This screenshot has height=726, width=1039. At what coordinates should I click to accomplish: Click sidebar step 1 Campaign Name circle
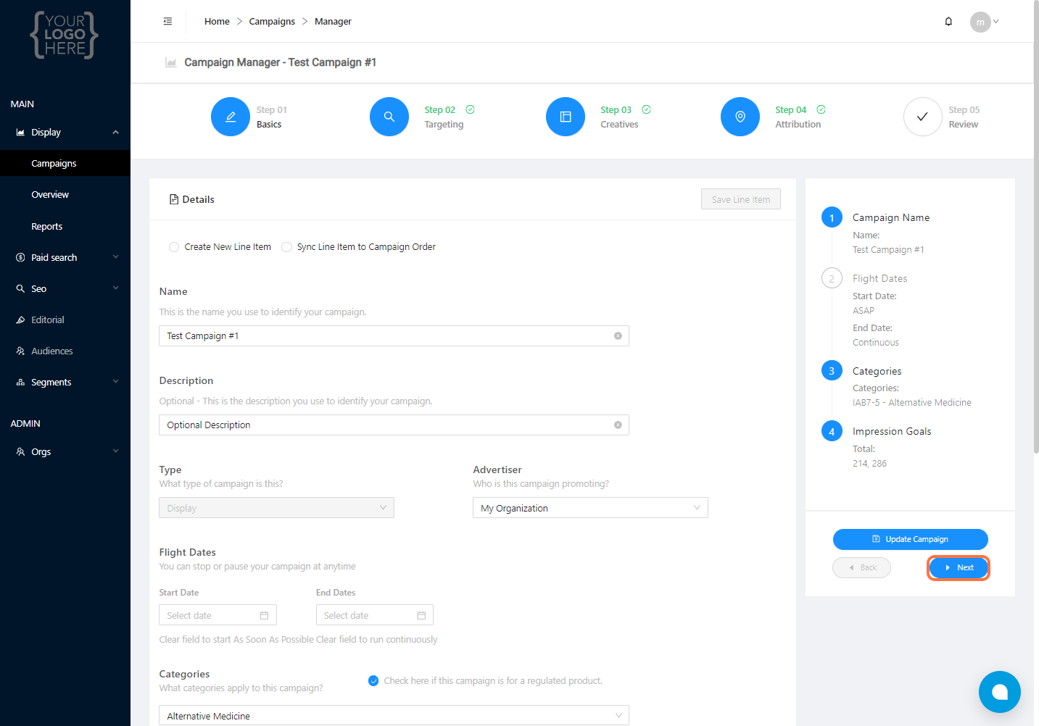(832, 217)
